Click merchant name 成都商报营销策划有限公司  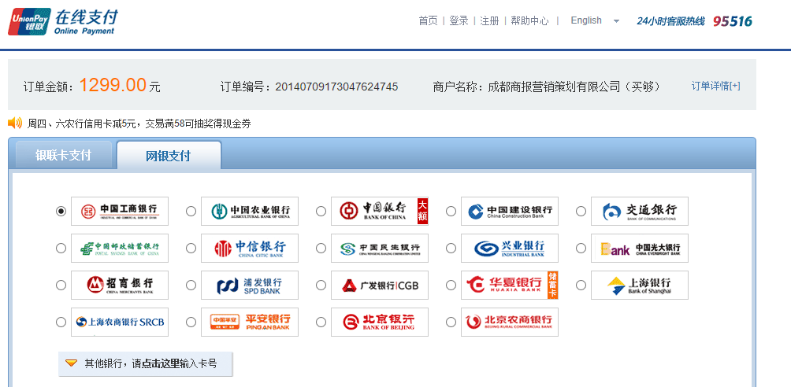coord(554,87)
